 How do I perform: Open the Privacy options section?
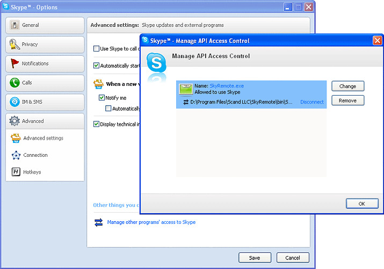pos(45,45)
